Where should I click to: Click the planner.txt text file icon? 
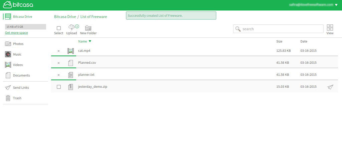[x=70, y=75]
